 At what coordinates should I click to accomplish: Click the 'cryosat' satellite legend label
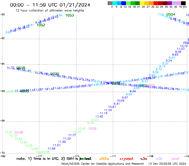(x=127, y=159)
